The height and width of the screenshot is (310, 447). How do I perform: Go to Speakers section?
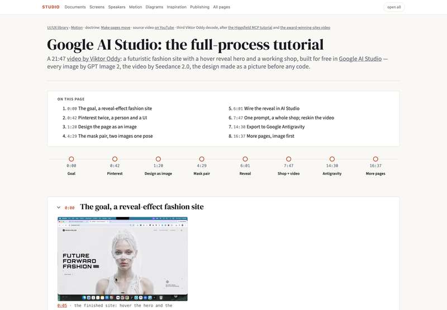[117, 7]
